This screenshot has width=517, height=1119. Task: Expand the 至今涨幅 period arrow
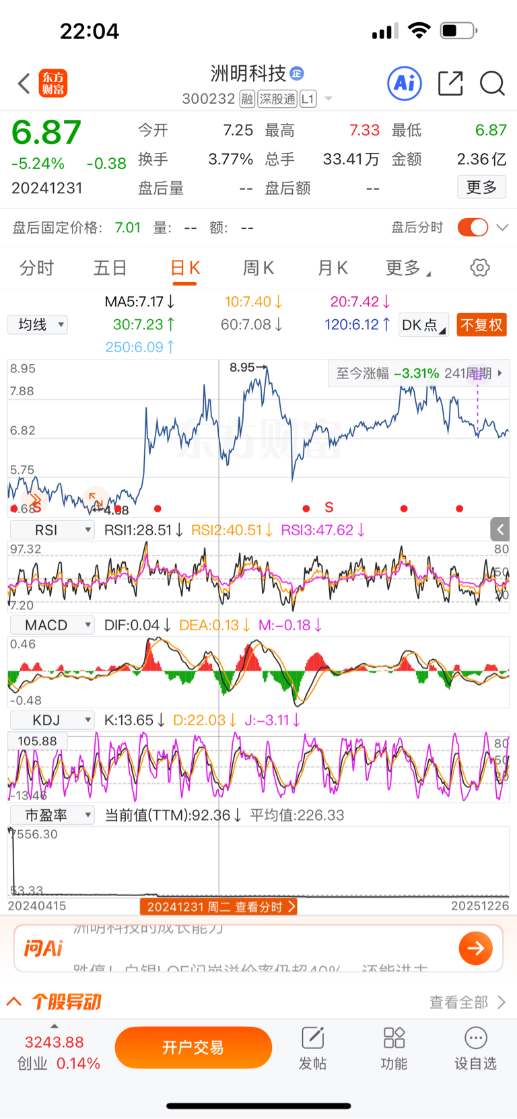[x=500, y=372]
